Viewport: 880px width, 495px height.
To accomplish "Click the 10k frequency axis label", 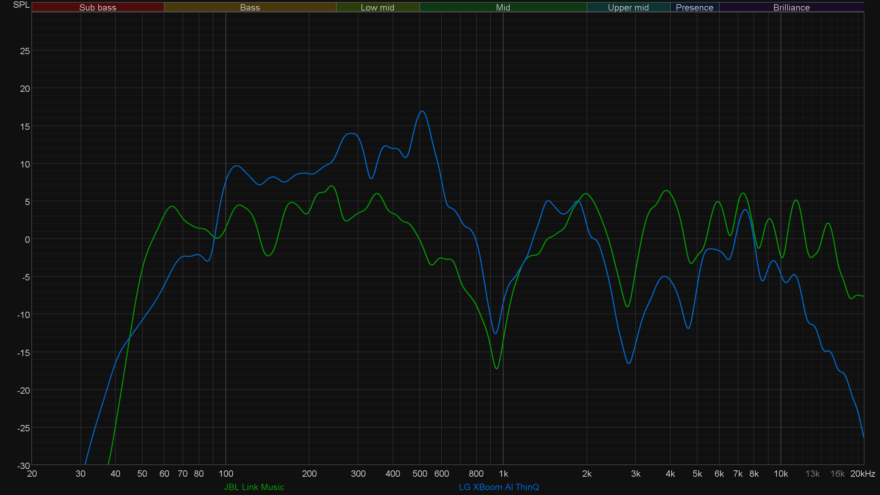I will click(x=780, y=474).
